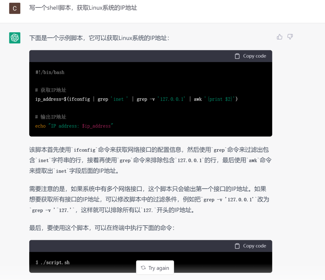
Task: Click the ChatGPT green logo avatar
Action: pyautogui.click(x=14, y=38)
